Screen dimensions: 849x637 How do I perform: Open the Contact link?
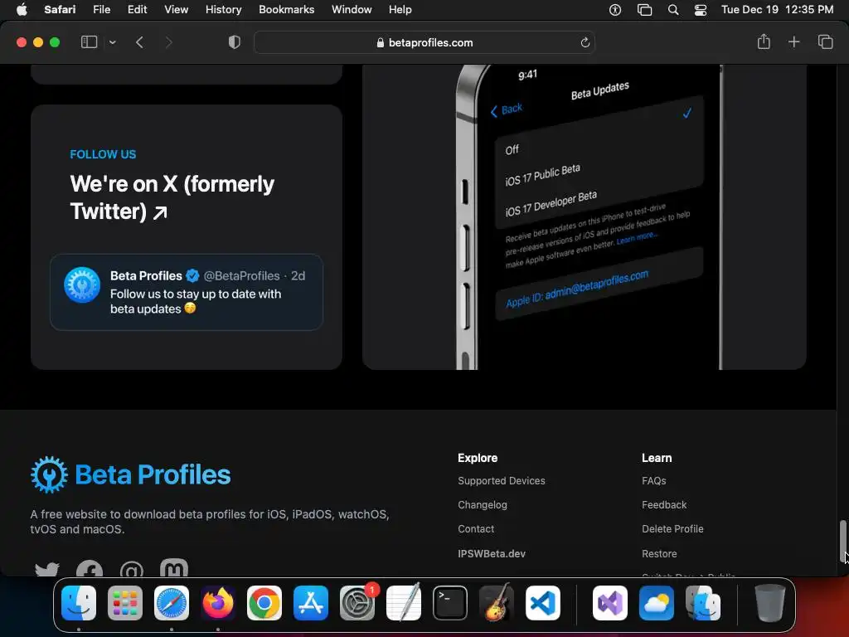click(x=476, y=529)
